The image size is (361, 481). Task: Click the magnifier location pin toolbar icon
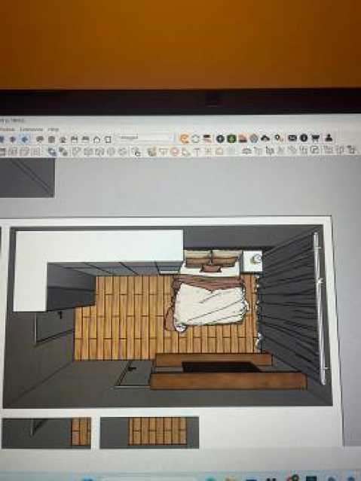(278, 139)
